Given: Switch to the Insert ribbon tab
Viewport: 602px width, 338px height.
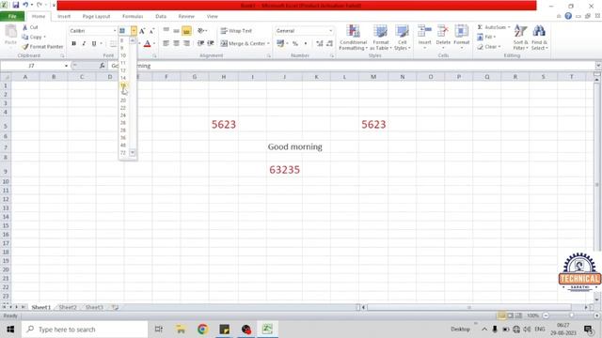Looking at the screenshot, I should point(64,16).
